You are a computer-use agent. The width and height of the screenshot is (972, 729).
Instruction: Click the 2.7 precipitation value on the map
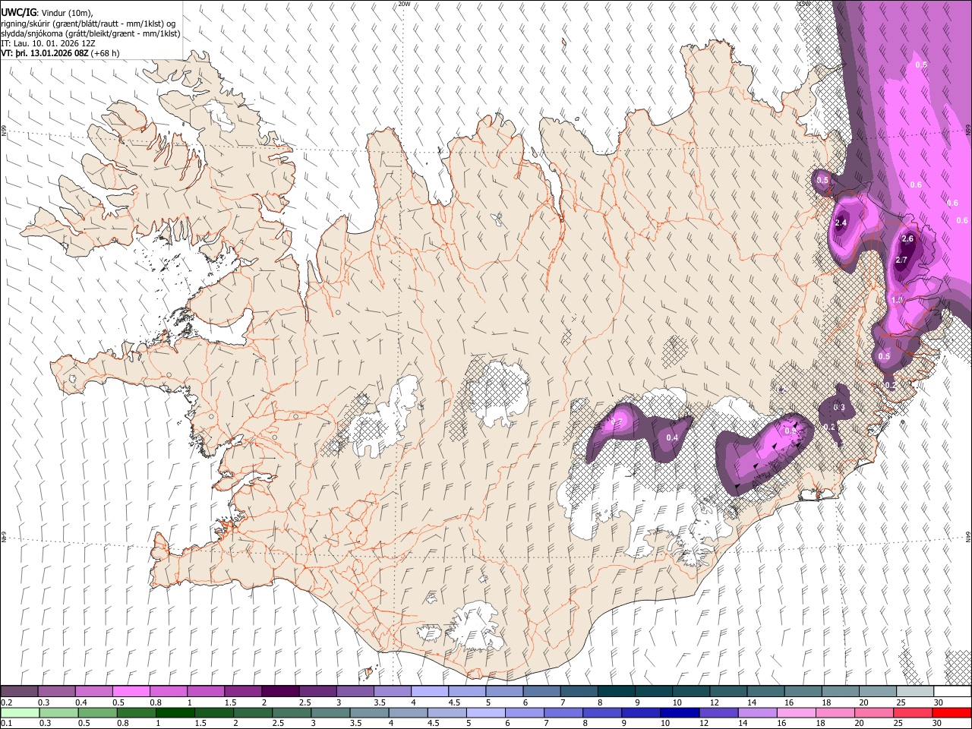(x=901, y=260)
